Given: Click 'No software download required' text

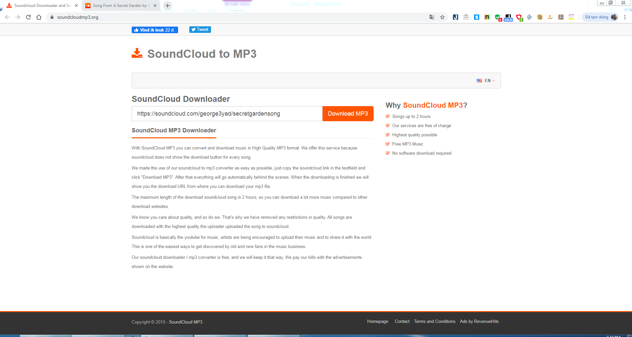Looking at the screenshot, I should coord(422,153).
